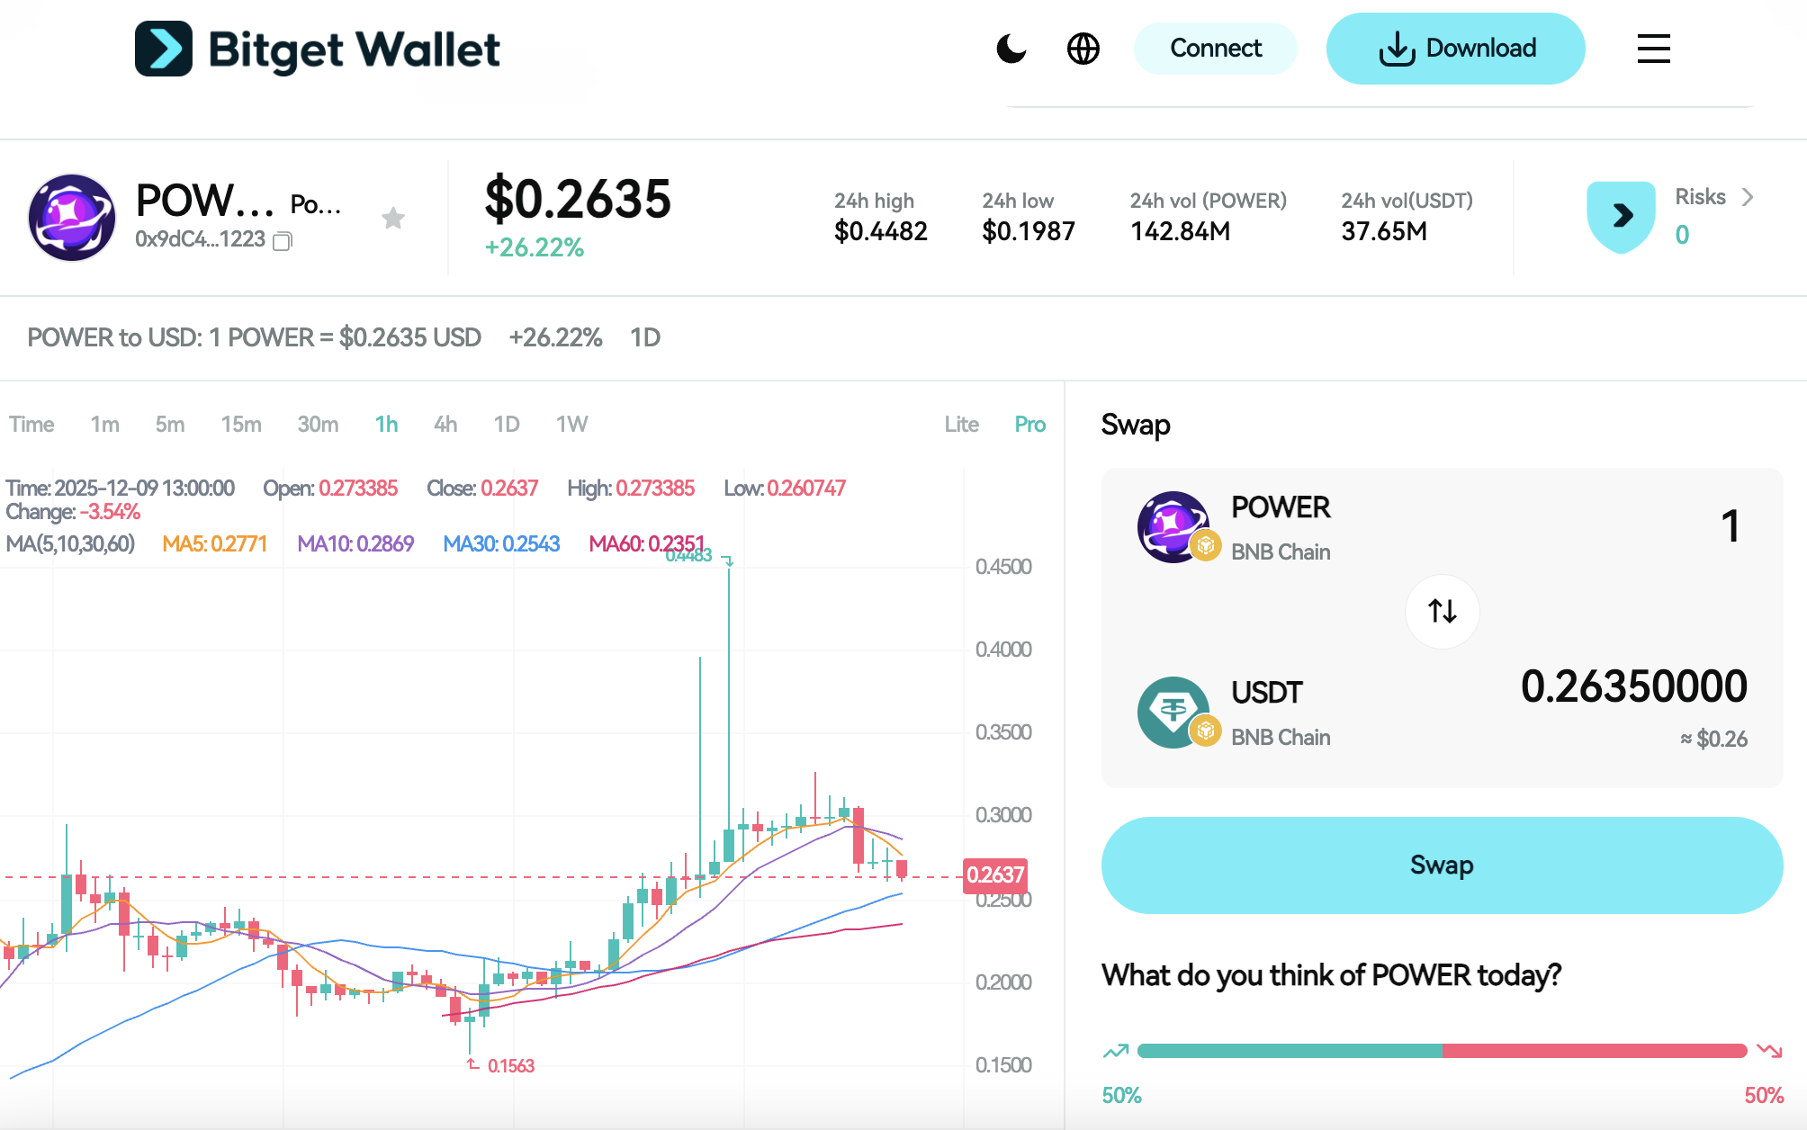Expand the Risks details with the chevron
1807x1130 pixels.
pos(1747,196)
